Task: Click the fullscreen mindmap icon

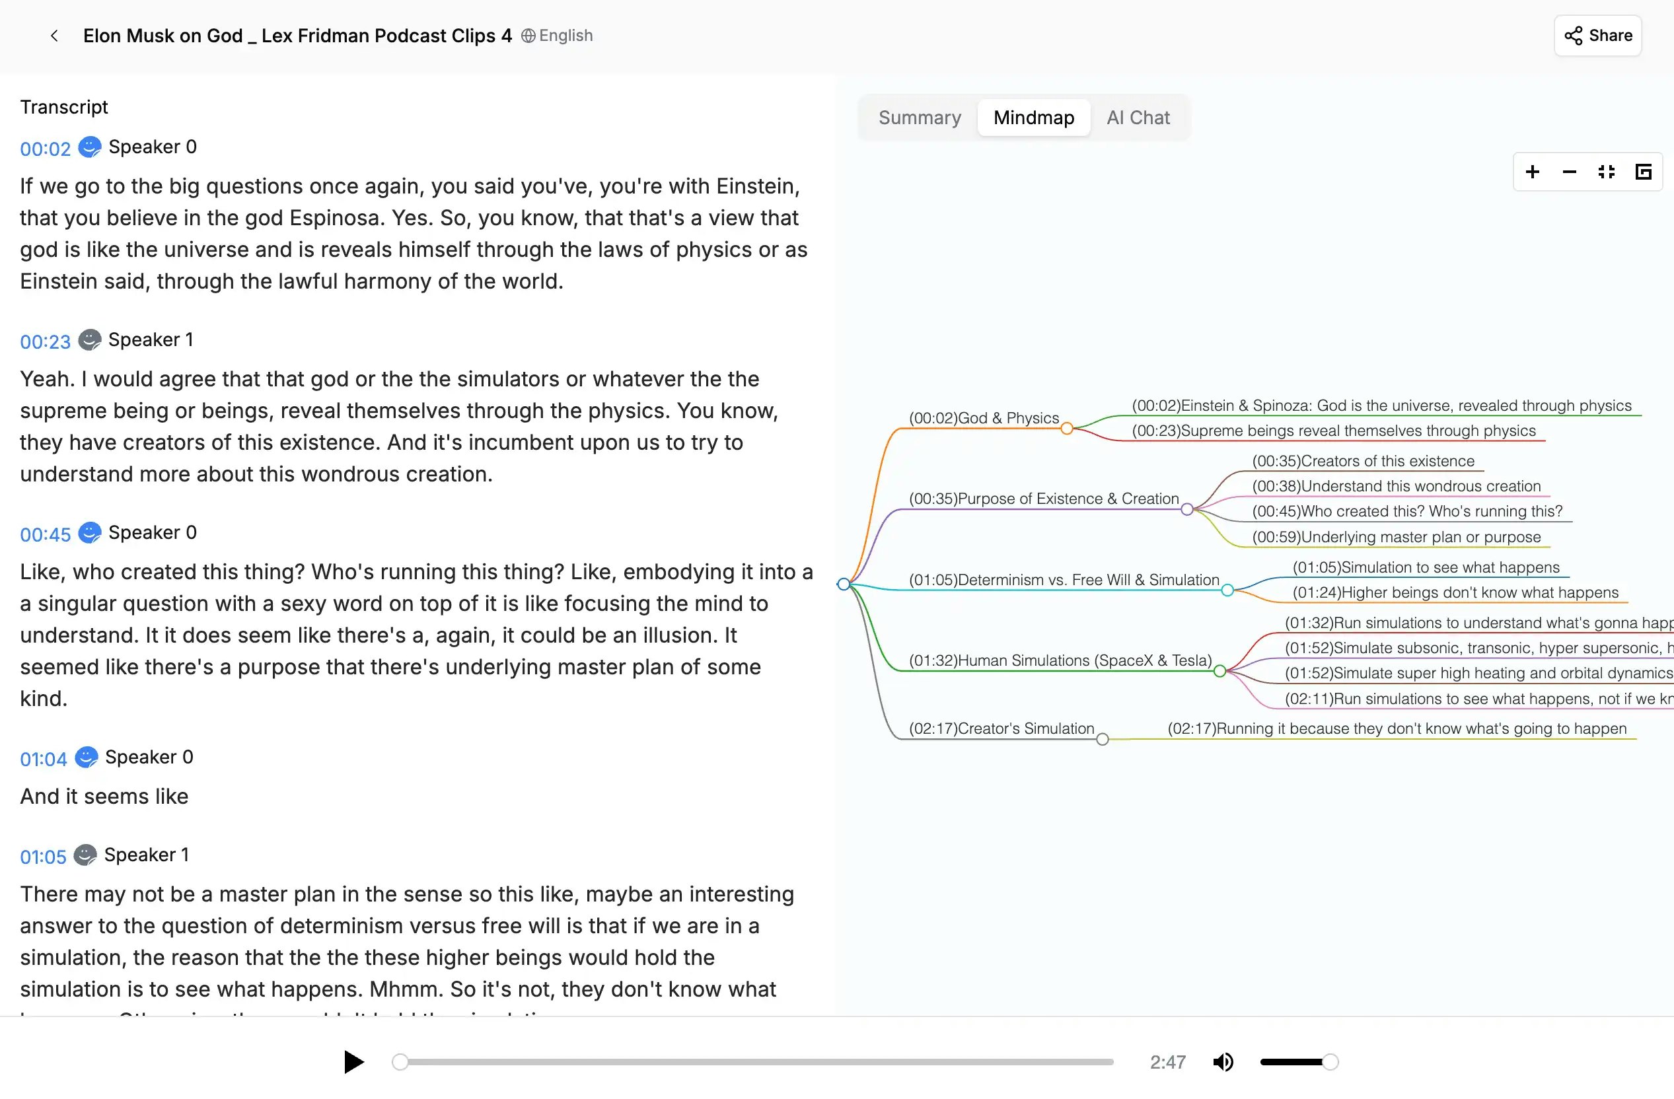Action: tap(1643, 172)
